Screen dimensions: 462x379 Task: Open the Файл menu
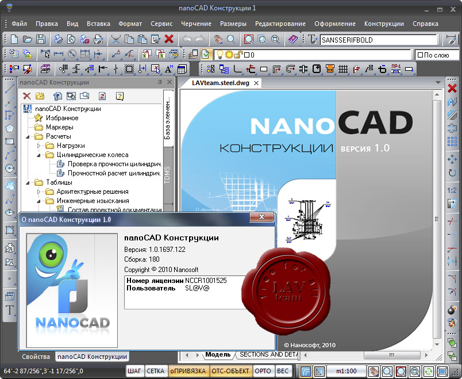19,24
